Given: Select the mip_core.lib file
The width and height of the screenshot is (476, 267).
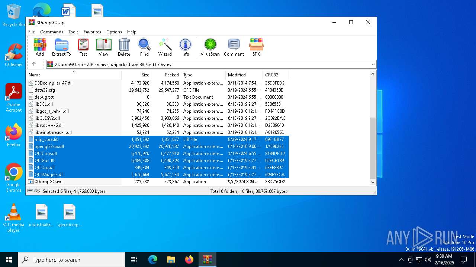Looking at the screenshot, I should pos(158,139).
